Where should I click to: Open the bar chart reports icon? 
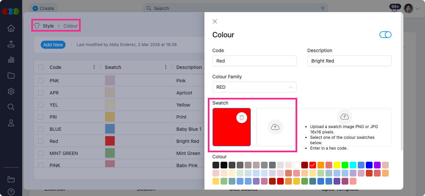coord(11,60)
